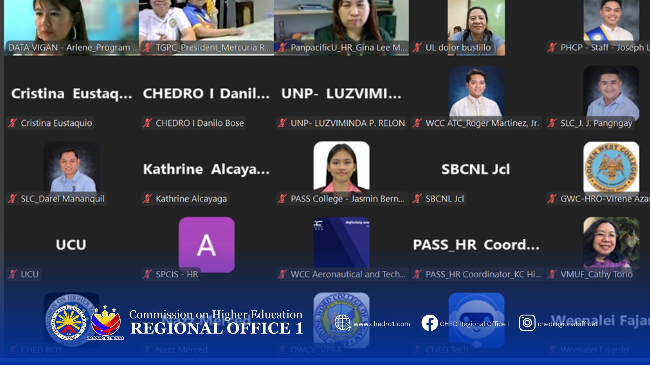Click the muted mic icon beside WCC Aeronautical and Tech

coord(282,274)
